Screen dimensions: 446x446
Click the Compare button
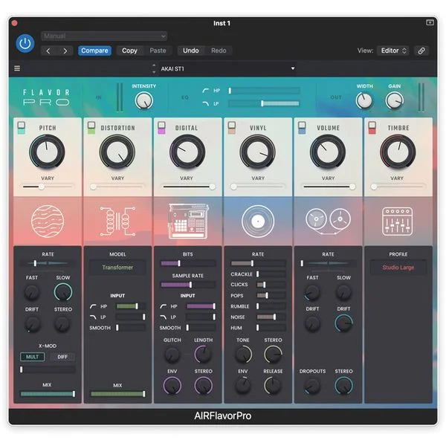(x=94, y=51)
